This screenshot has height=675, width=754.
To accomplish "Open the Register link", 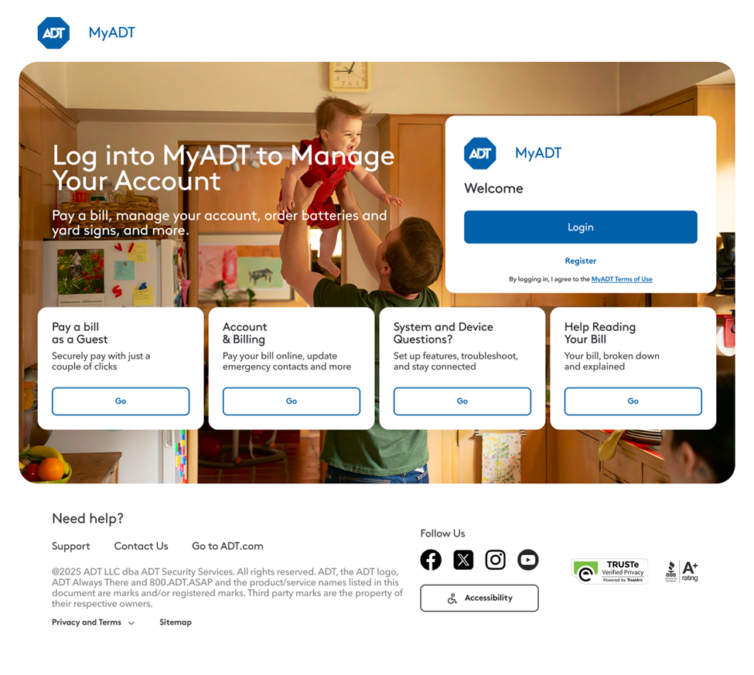I will (x=581, y=261).
